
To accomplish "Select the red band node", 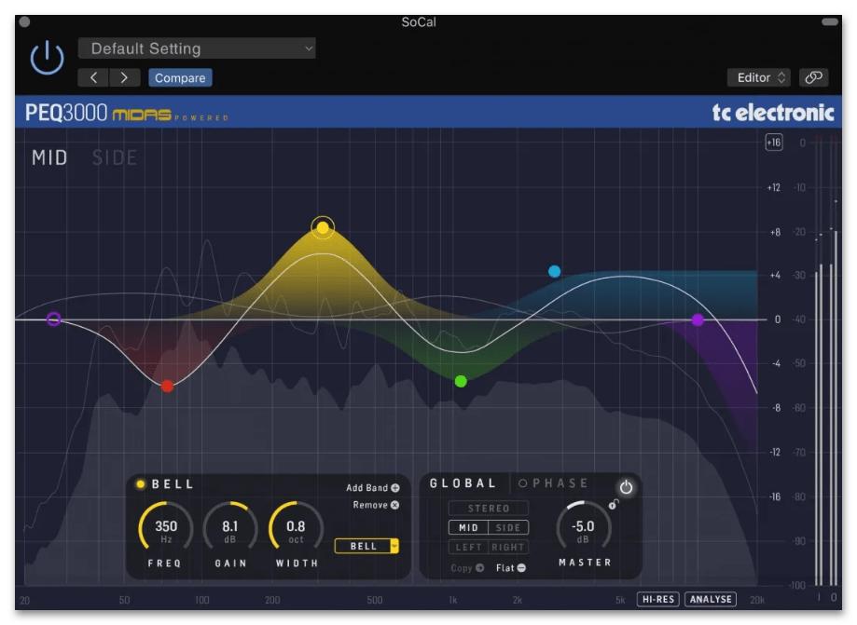I will point(167,386).
